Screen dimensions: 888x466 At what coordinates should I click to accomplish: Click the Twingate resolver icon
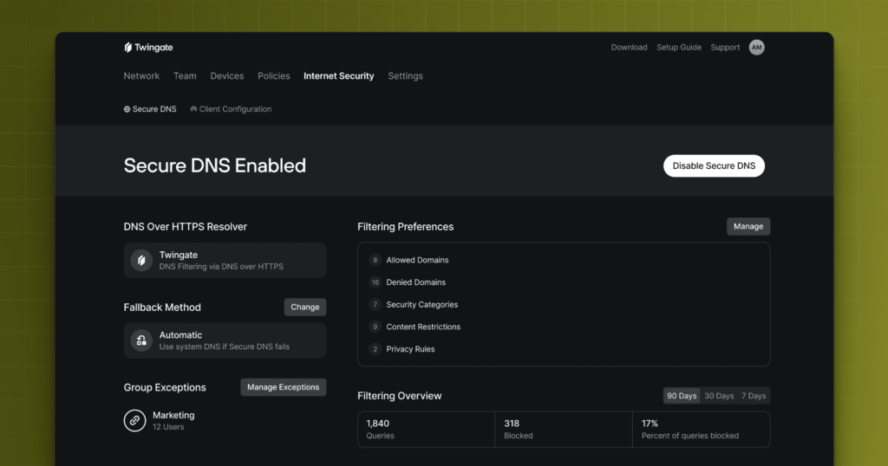(141, 261)
